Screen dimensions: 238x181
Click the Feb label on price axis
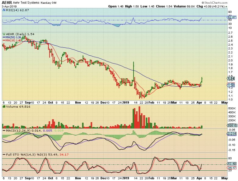(151, 103)
